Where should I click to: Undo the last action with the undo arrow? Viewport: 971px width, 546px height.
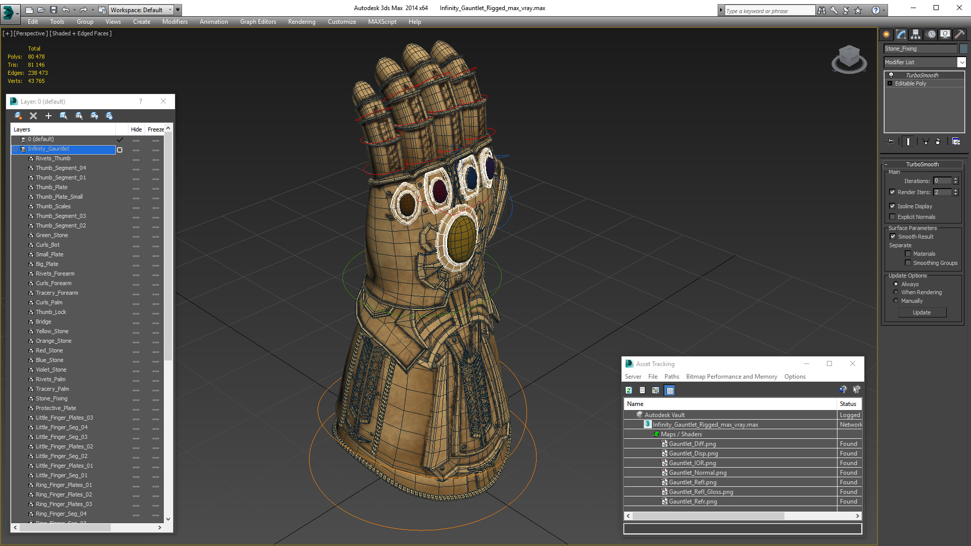tap(66, 10)
